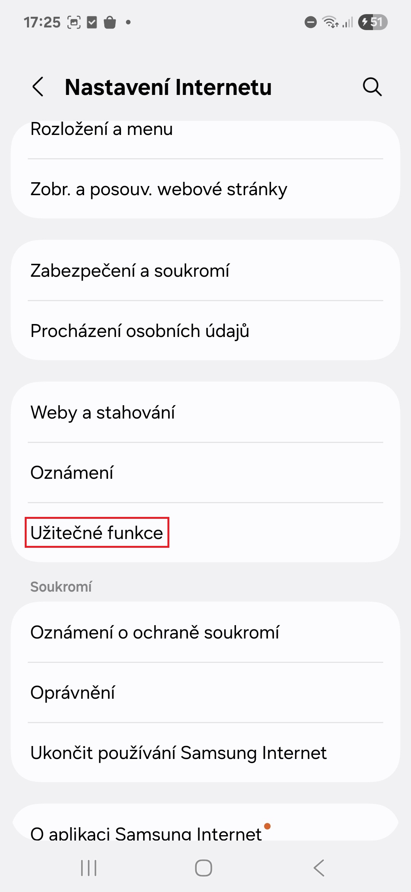Viewport: 411px width, 892px height.
Task: Tap the back arrow beside Nastavení Internetu
Action: point(38,87)
